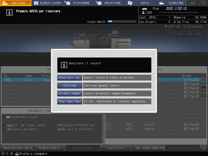Viewport: 208px width, 156px height.
Task: Click the user icon beside 1260
Action: pyautogui.click(x=143, y=12)
